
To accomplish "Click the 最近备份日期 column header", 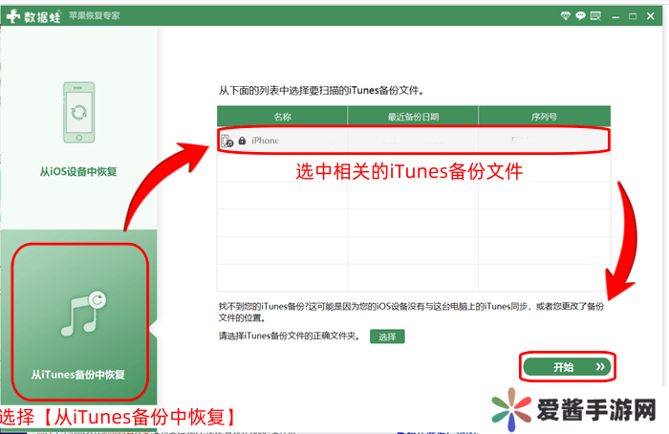I will [x=413, y=116].
